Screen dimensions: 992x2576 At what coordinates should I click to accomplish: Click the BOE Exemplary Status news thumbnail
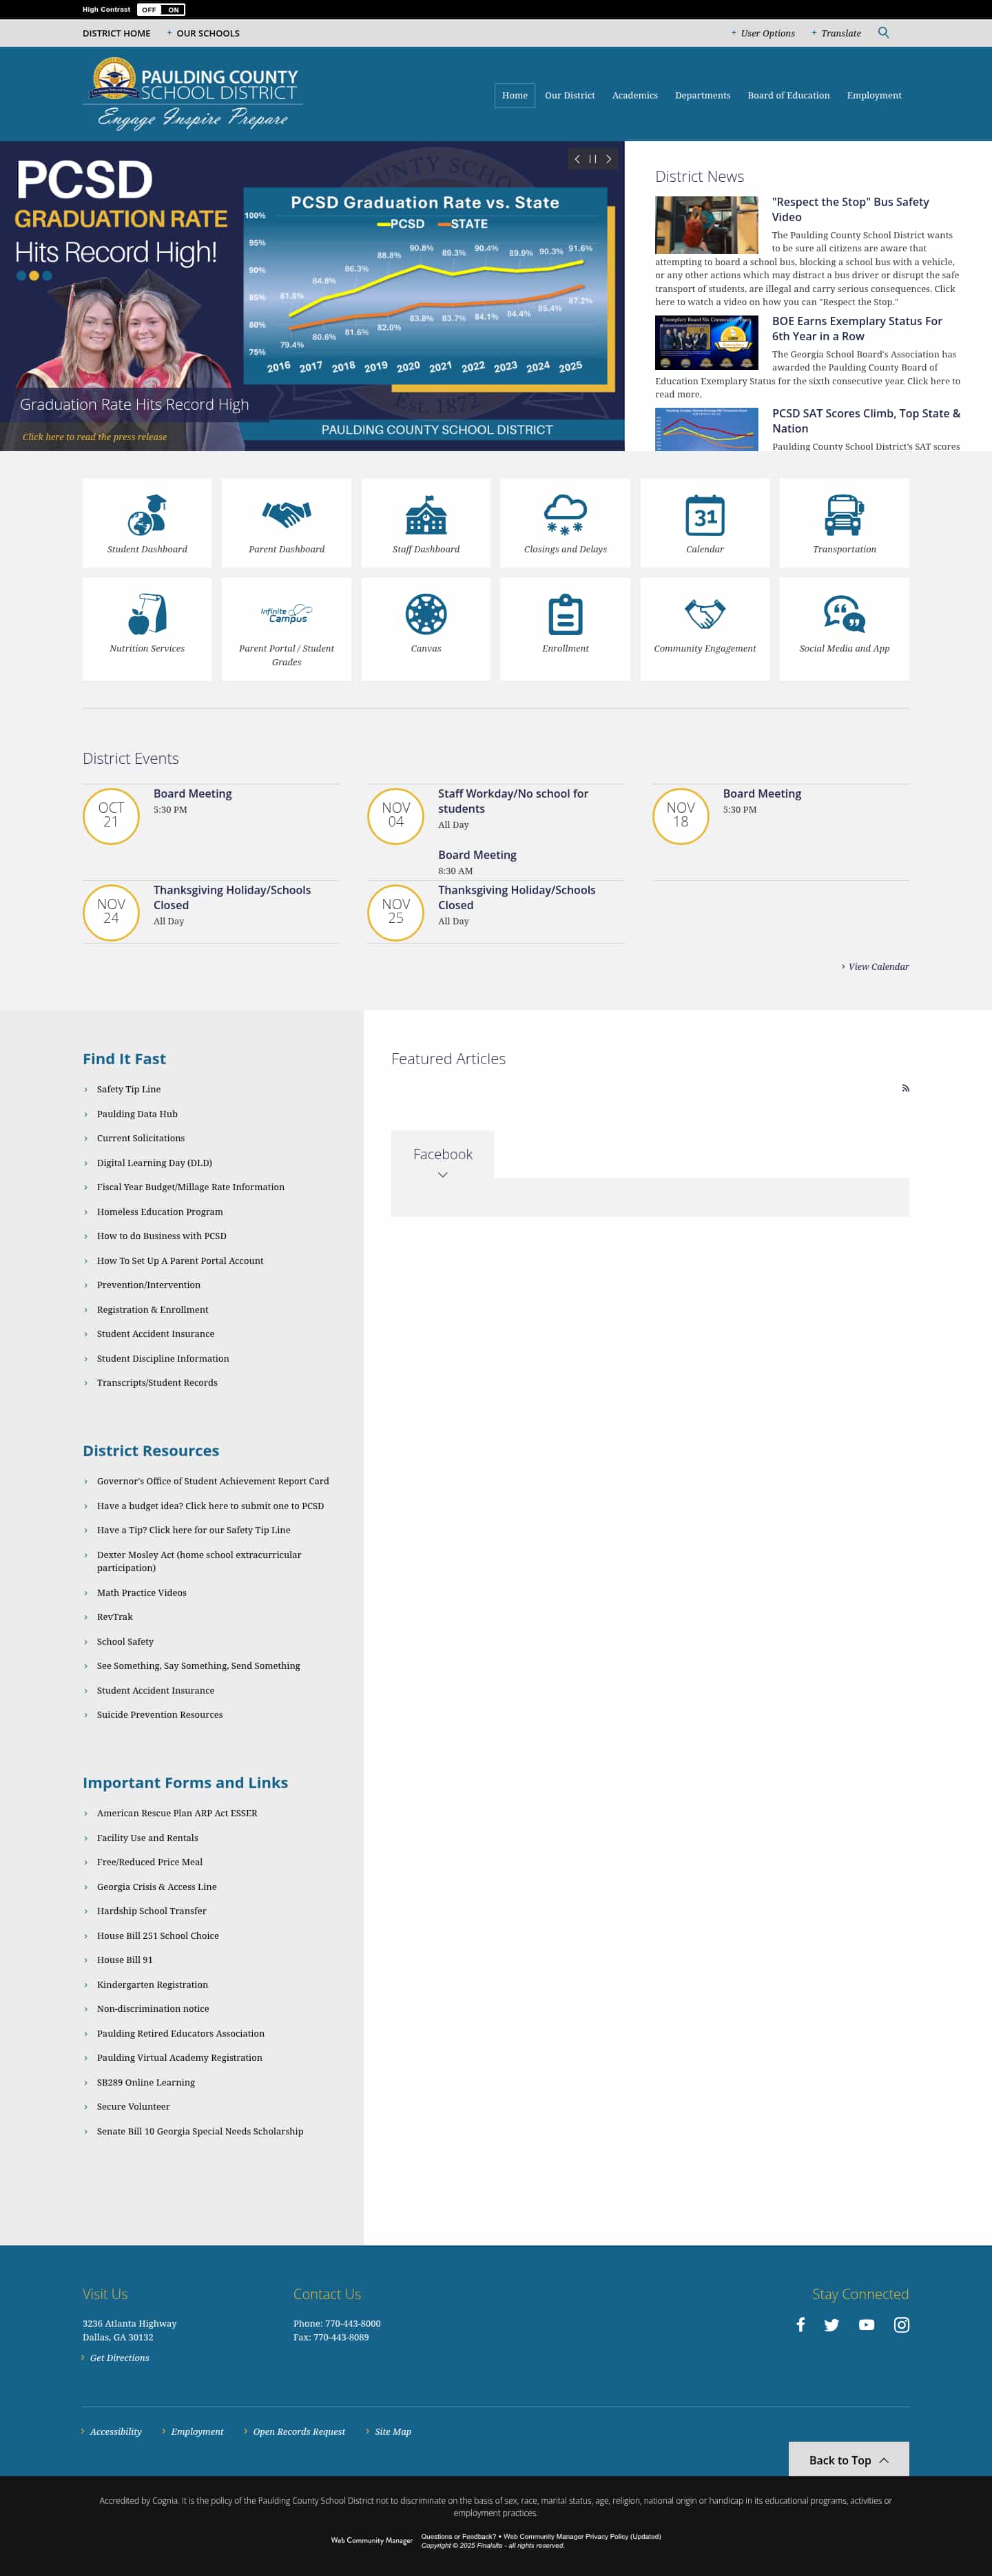click(706, 343)
